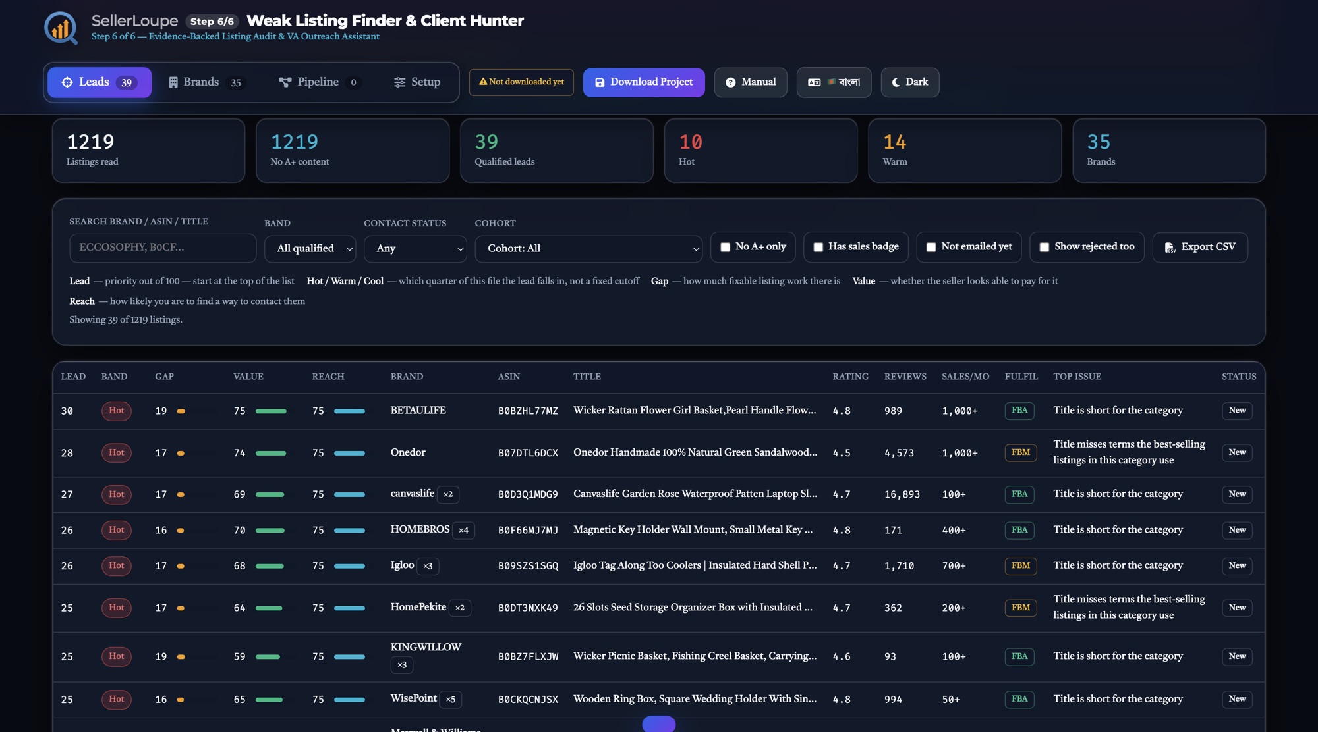The height and width of the screenshot is (732, 1318).
Task: Tick the Not emailed yet checkbox
Action: tap(931, 247)
